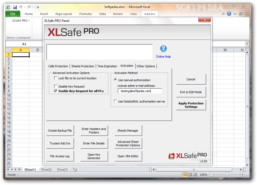The width and height of the screenshot is (257, 185).
Task: Open Microsoft Excel Help question icon
Action: tap(229, 14)
